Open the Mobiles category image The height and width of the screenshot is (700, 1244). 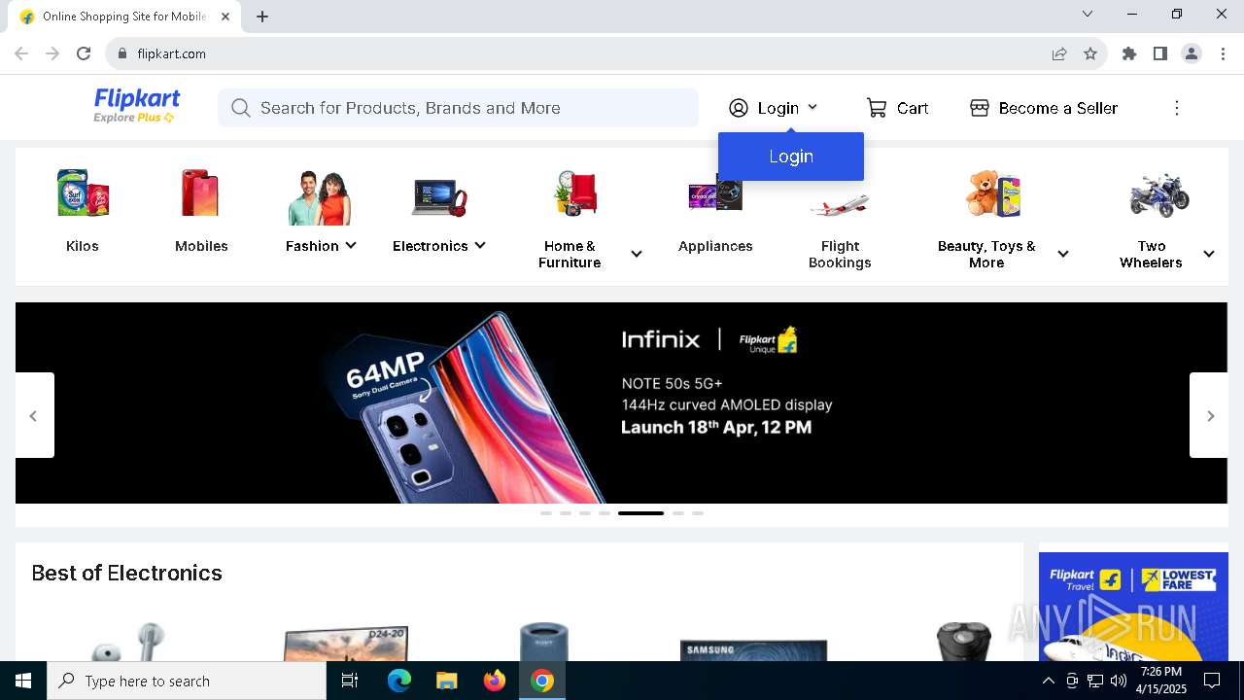point(201,193)
